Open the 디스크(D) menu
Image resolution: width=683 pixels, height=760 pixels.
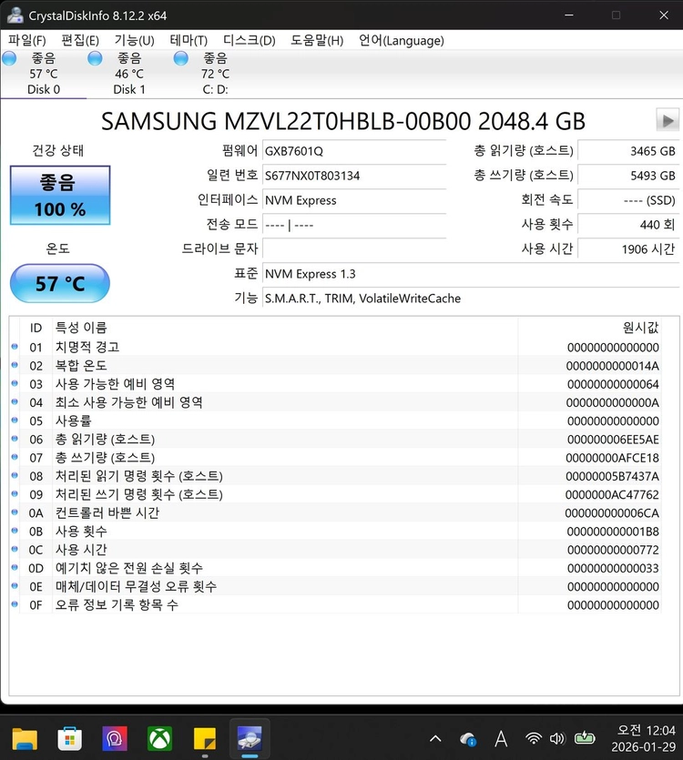click(250, 40)
